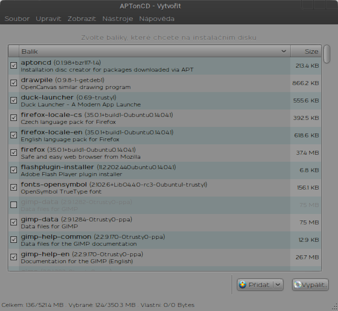Screen dimensions: 338x311
Task: Click the Balík column sort arrow
Action: tap(284, 51)
